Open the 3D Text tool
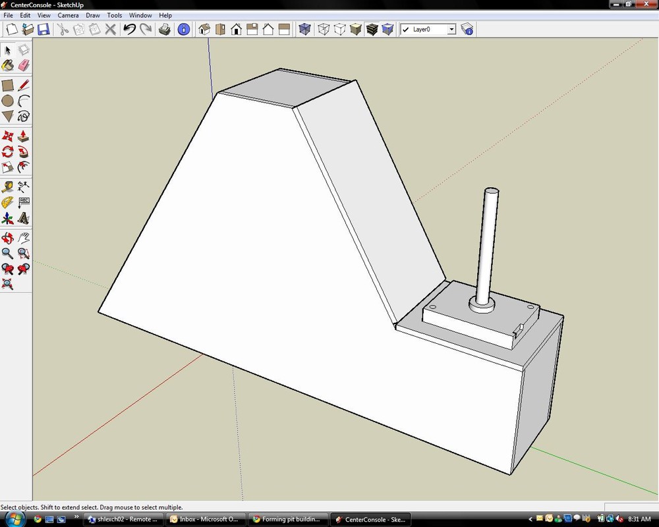The image size is (659, 527). 24,218
